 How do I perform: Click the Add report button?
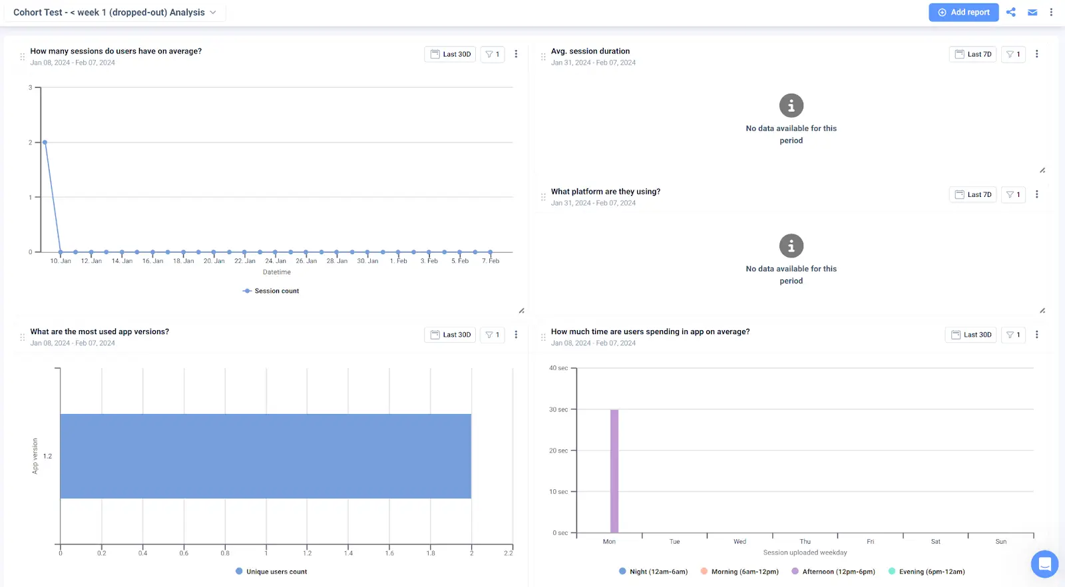coord(963,13)
